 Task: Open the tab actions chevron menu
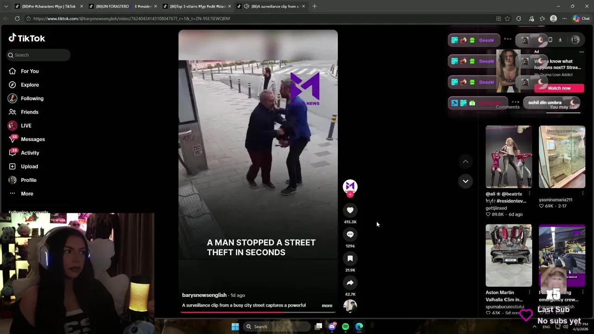[6, 6]
